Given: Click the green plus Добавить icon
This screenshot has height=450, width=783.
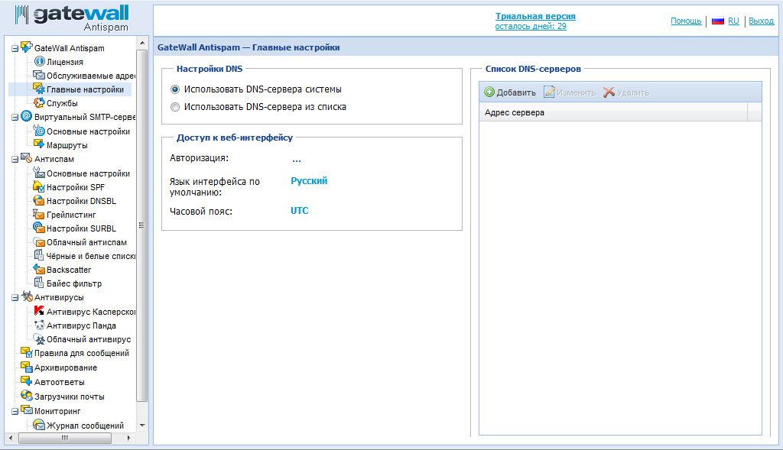Looking at the screenshot, I should point(489,92).
